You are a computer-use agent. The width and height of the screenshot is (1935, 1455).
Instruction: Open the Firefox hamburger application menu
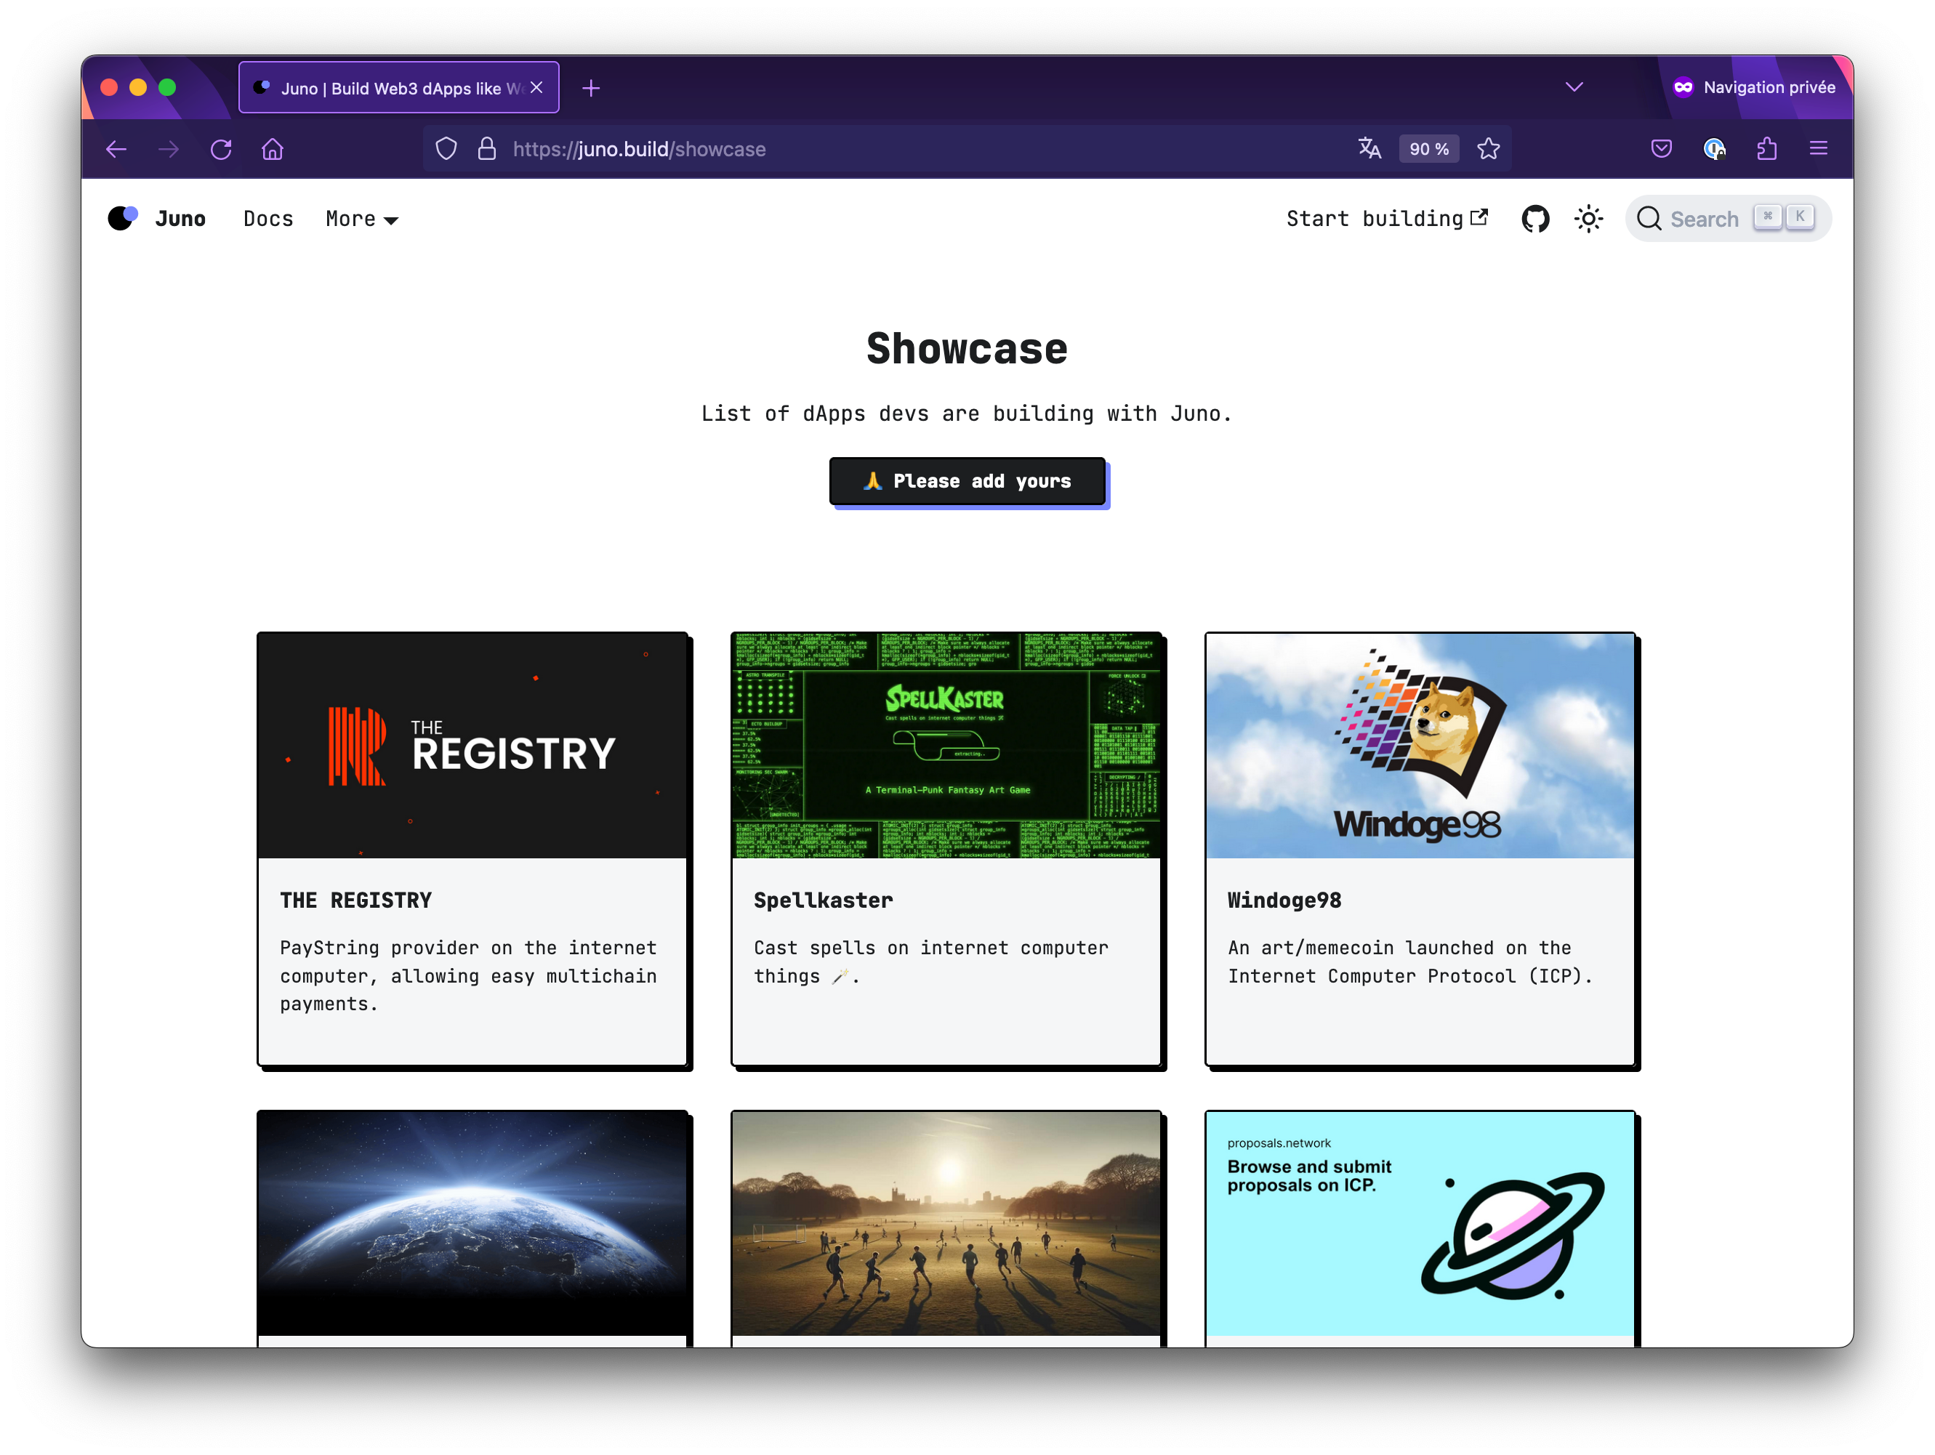pos(1818,149)
